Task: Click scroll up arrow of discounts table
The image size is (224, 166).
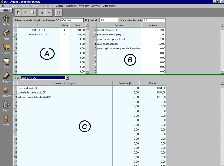Action: pyautogui.click(x=222, y=83)
